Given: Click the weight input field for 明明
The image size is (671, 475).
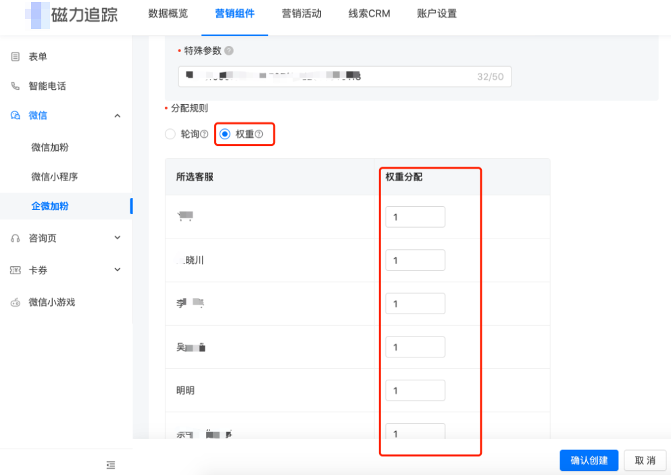Looking at the screenshot, I should coord(415,390).
